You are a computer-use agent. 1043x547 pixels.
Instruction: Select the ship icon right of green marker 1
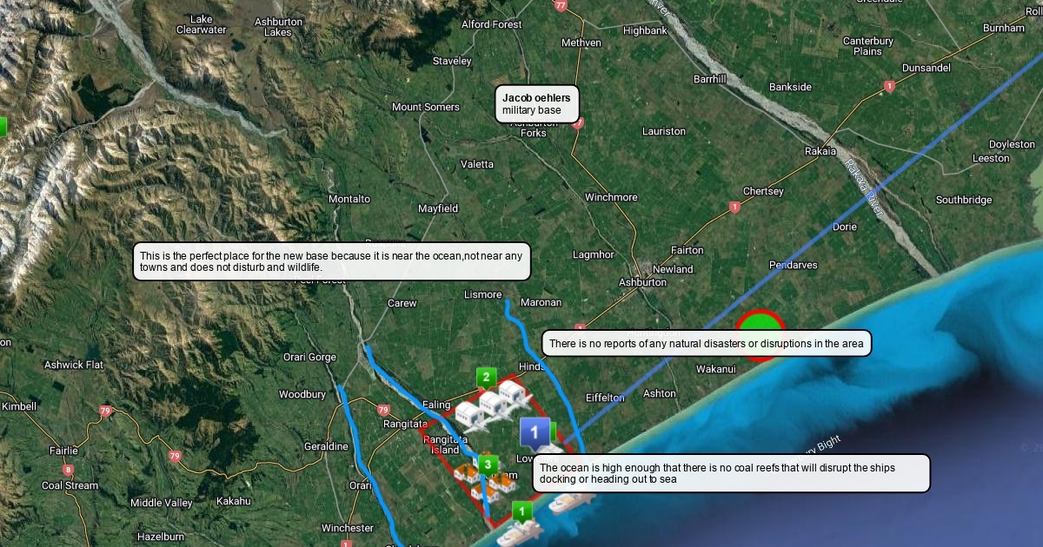pyautogui.click(x=570, y=503)
